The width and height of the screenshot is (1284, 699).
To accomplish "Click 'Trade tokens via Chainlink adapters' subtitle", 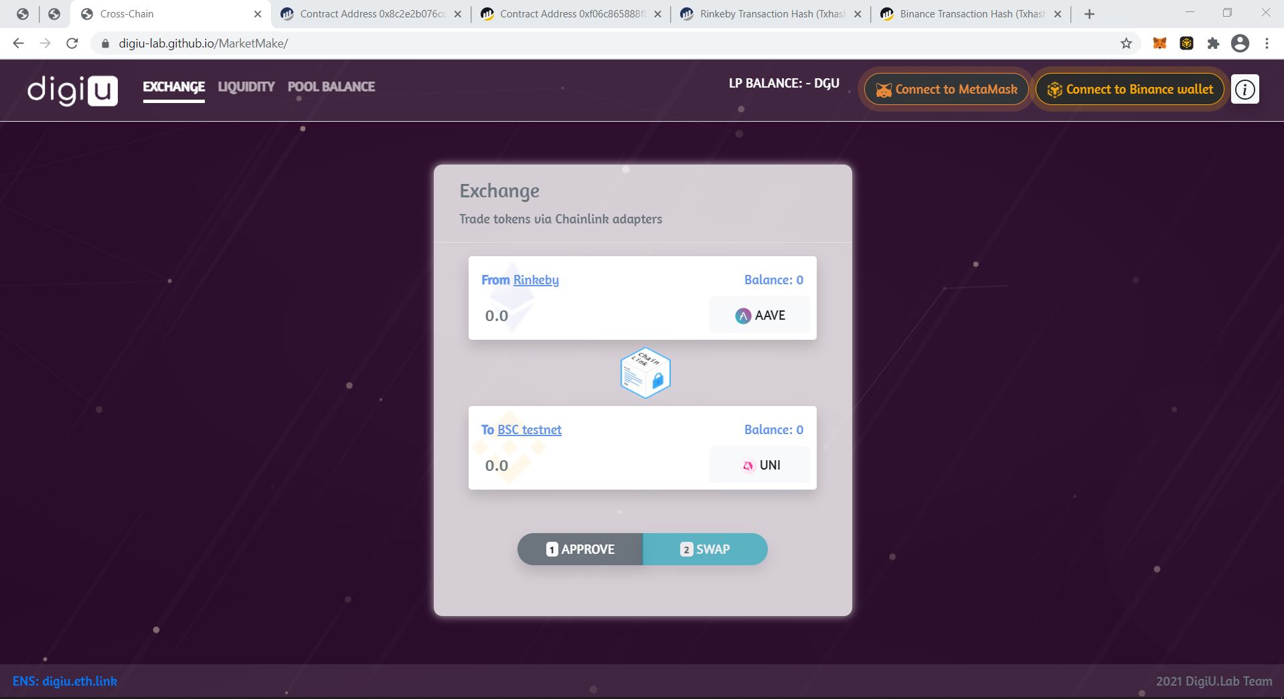I will point(561,219).
